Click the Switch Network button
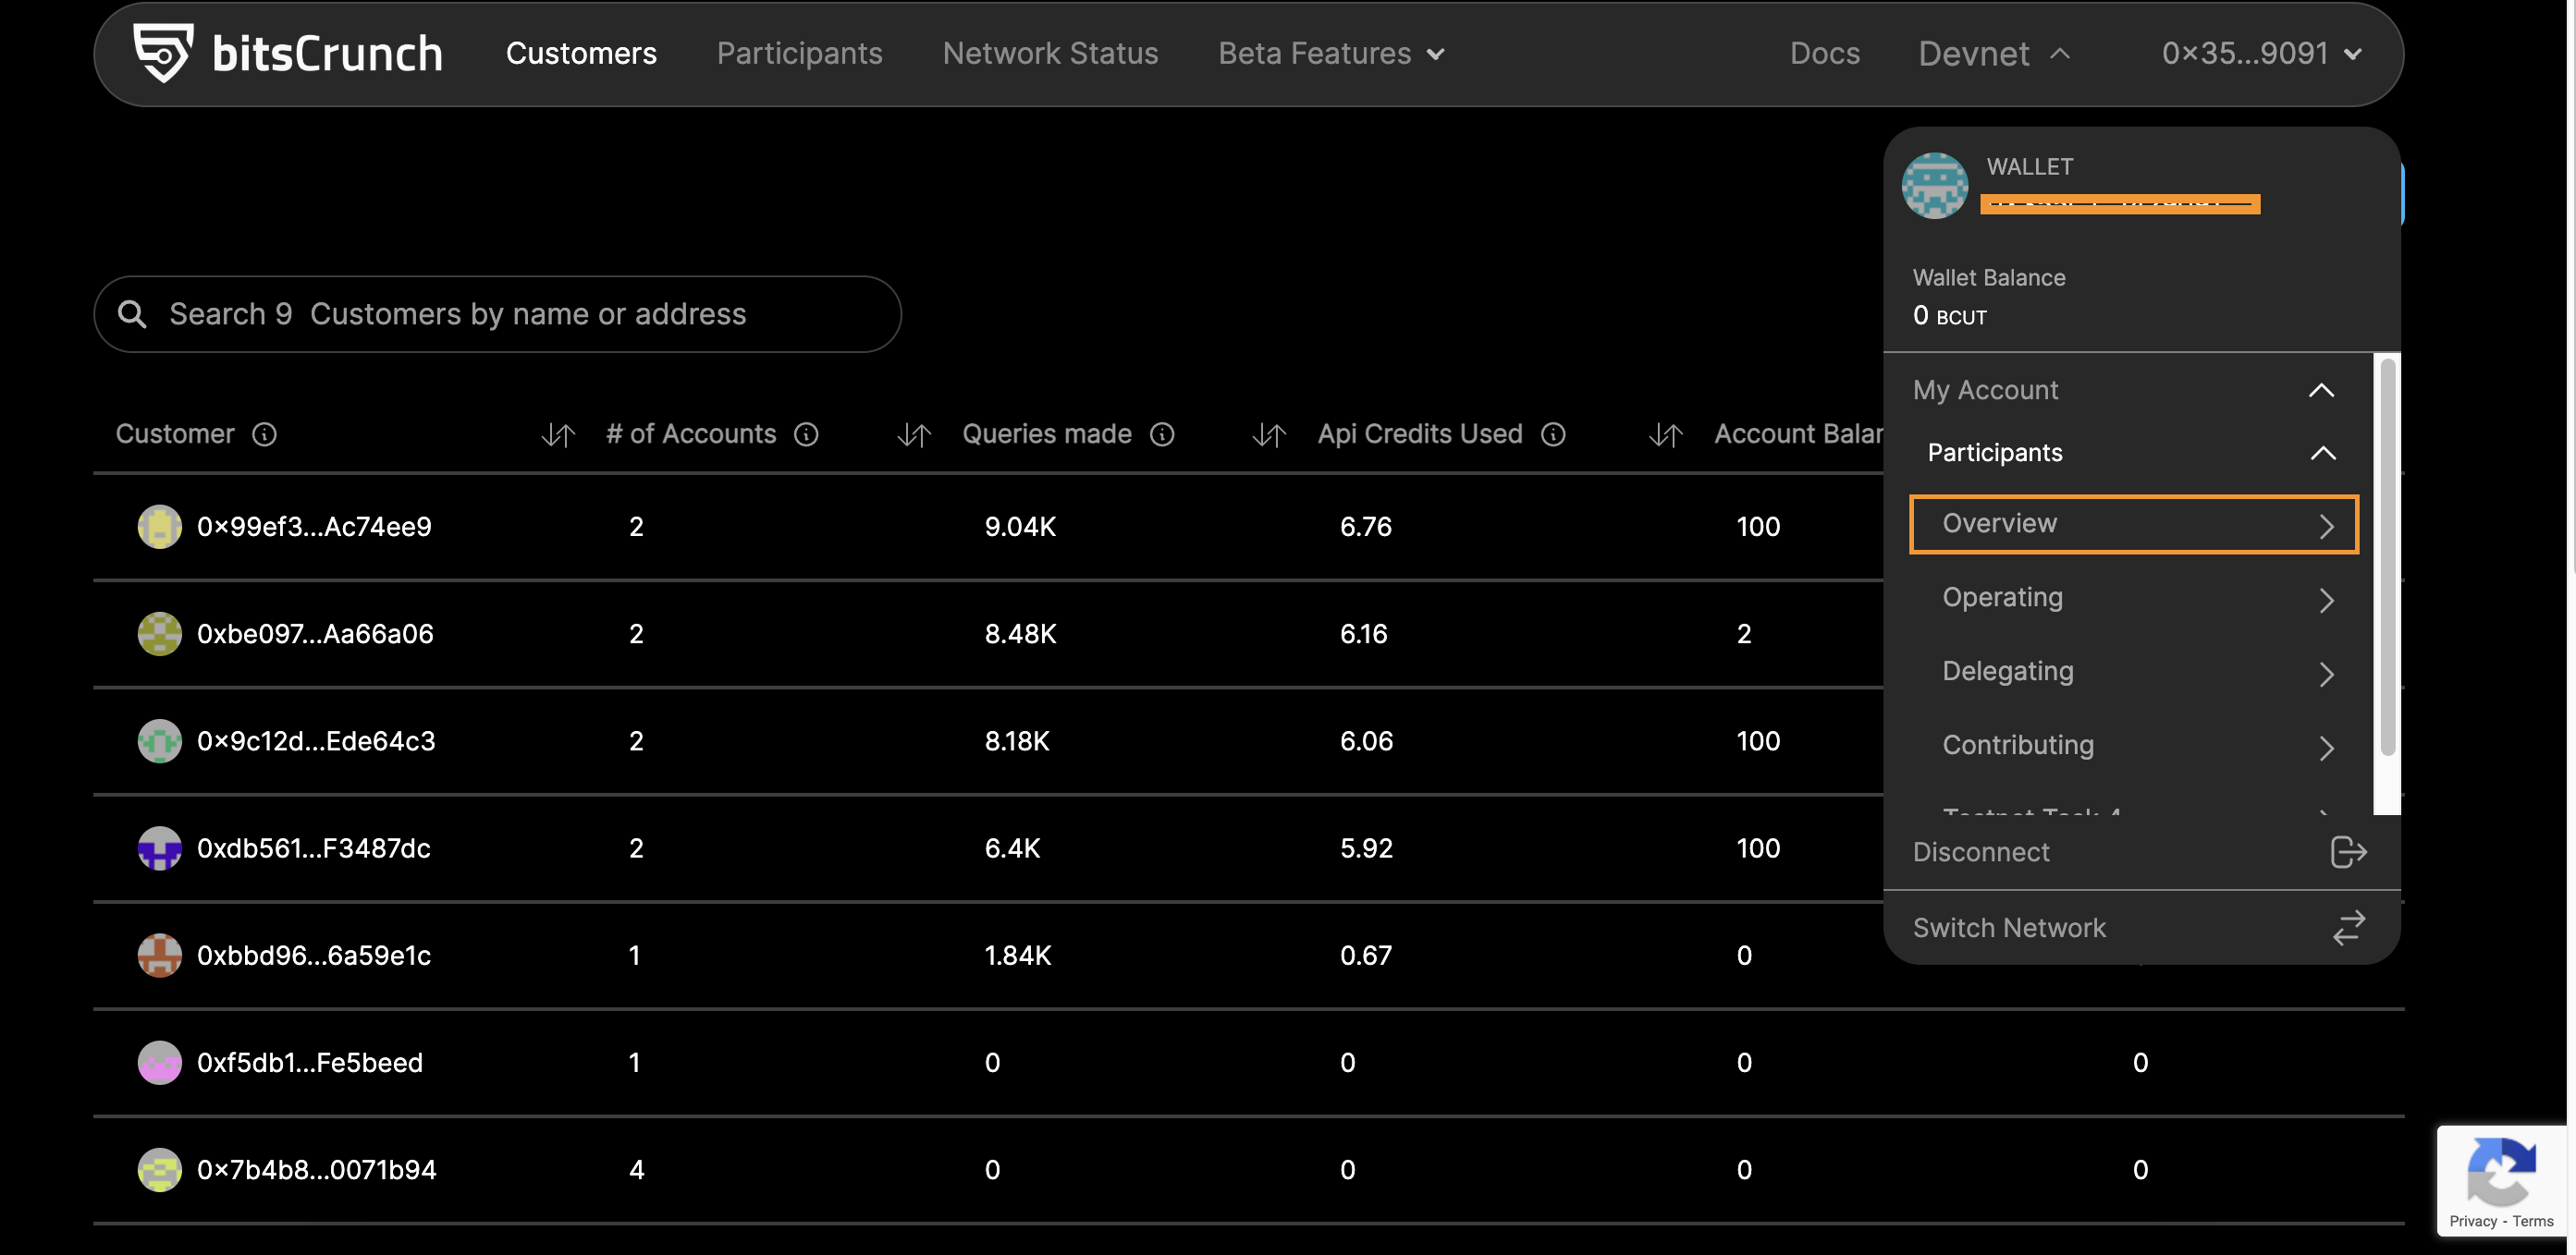Viewport: 2576px width, 1255px height. coord(2141,927)
